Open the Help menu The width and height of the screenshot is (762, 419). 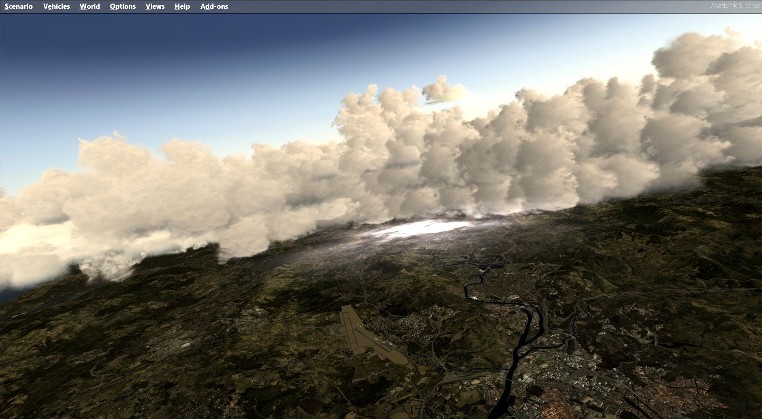[182, 6]
